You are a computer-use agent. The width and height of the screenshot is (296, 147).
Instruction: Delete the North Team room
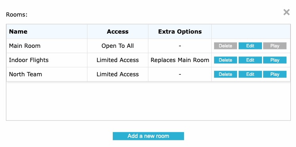tap(226, 74)
